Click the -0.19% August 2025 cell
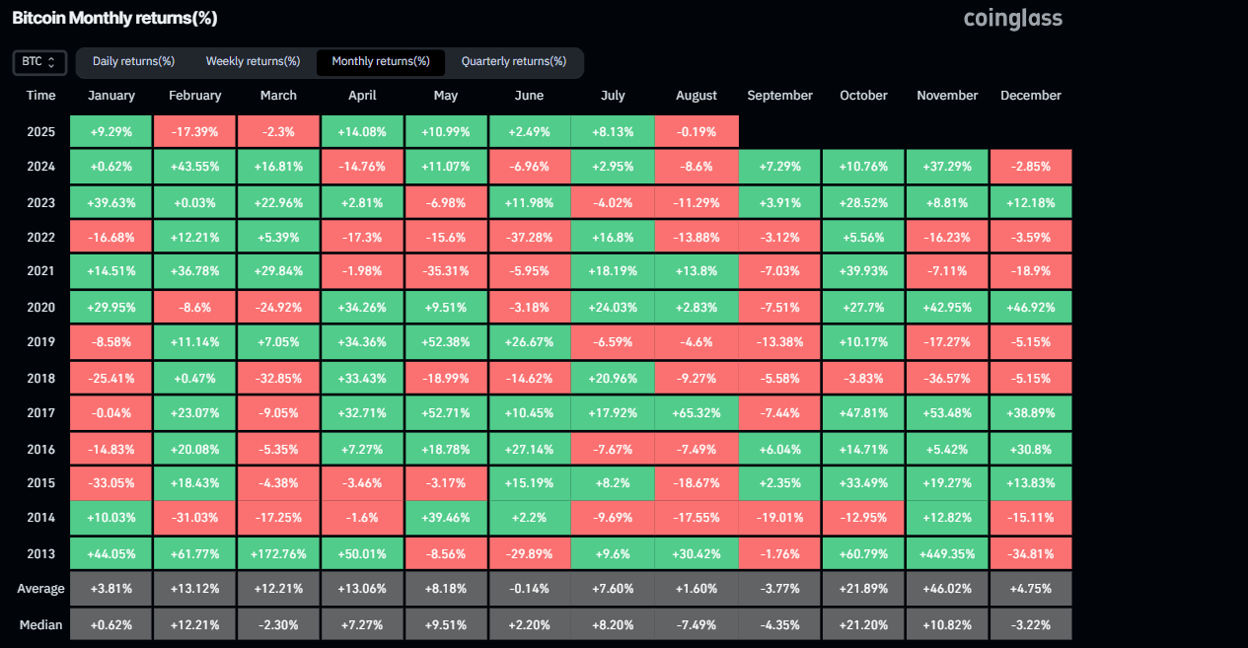 pyautogui.click(x=696, y=130)
